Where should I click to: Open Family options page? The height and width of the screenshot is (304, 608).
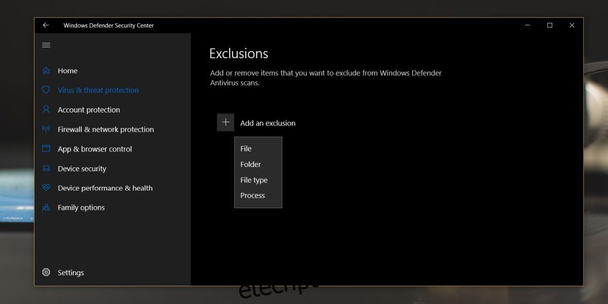pos(81,208)
